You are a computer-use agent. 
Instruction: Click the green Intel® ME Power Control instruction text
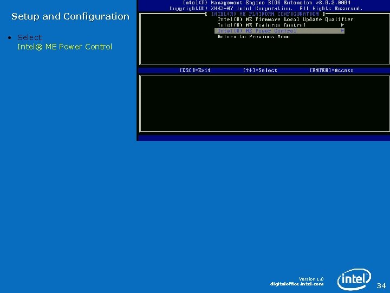pos(64,47)
